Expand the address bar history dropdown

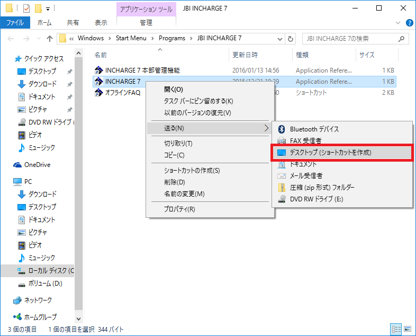pos(279,39)
